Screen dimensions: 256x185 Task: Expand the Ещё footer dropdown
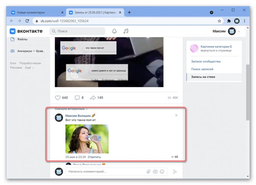(29, 68)
